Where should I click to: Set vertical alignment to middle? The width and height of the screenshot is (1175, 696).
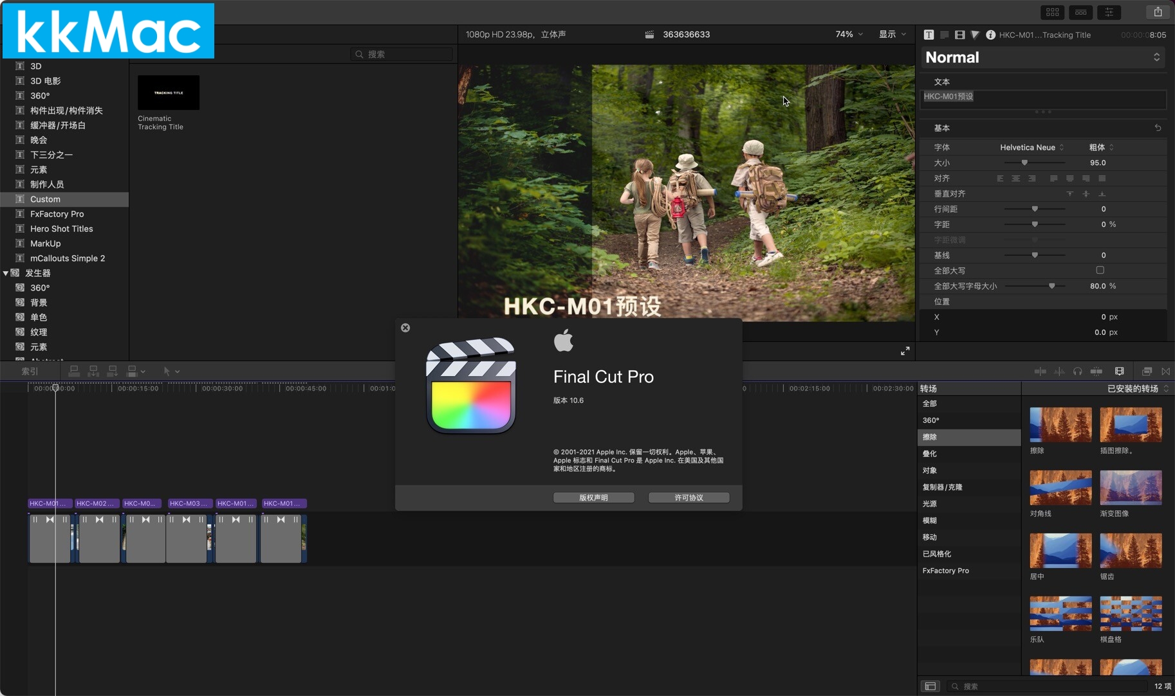[x=1086, y=194]
